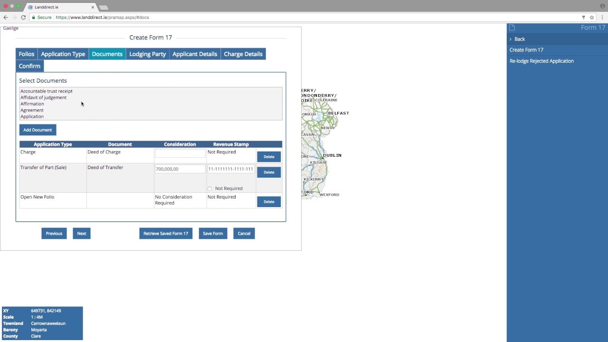Open the Chrome profile icon at top right
Image resolution: width=608 pixels, height=342 pixels.
point(602,6)
